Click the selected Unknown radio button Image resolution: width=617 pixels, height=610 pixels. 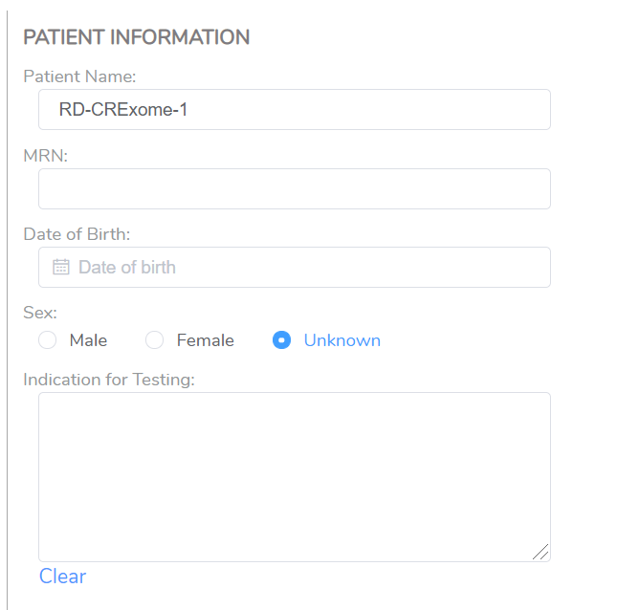coord(282,339)
